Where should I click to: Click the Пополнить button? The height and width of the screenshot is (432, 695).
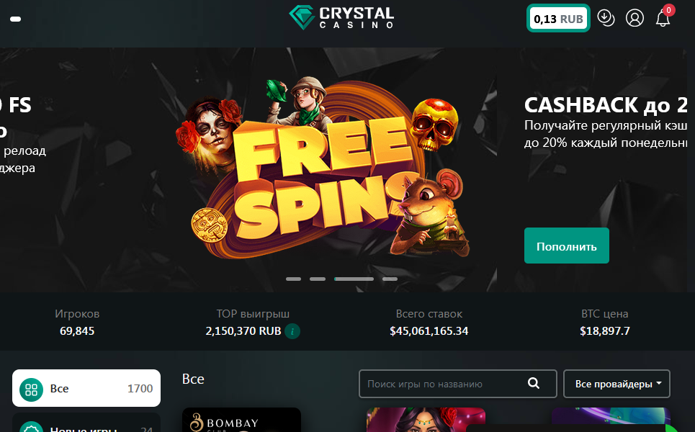click(x=567, y=246)
